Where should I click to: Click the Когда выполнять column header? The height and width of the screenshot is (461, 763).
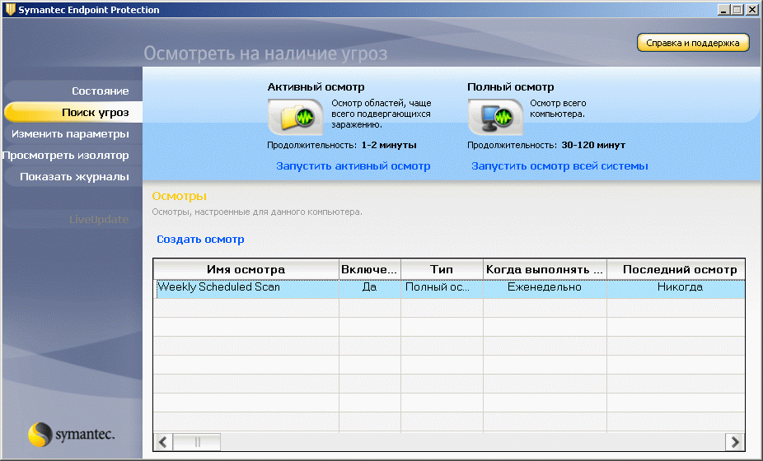point(545,269)
